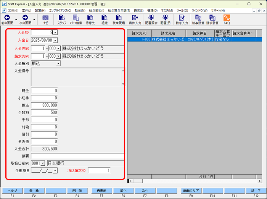This screenshot has width=267, height=199.
Task: Click the 値引 amount field
Action: click(x=44, y=134)
